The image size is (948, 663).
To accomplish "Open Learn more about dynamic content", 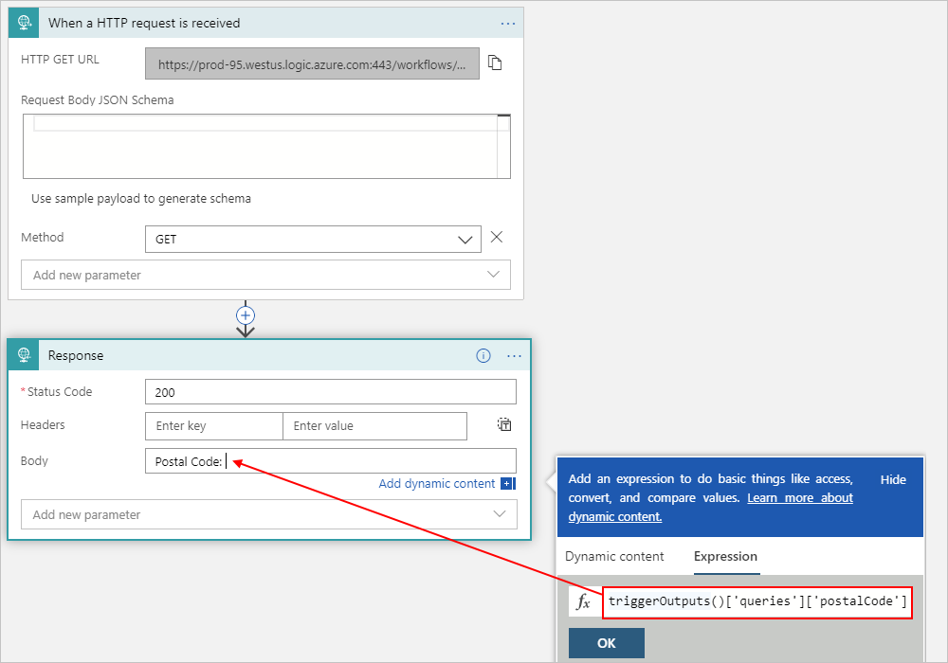I will click(799, 497).
